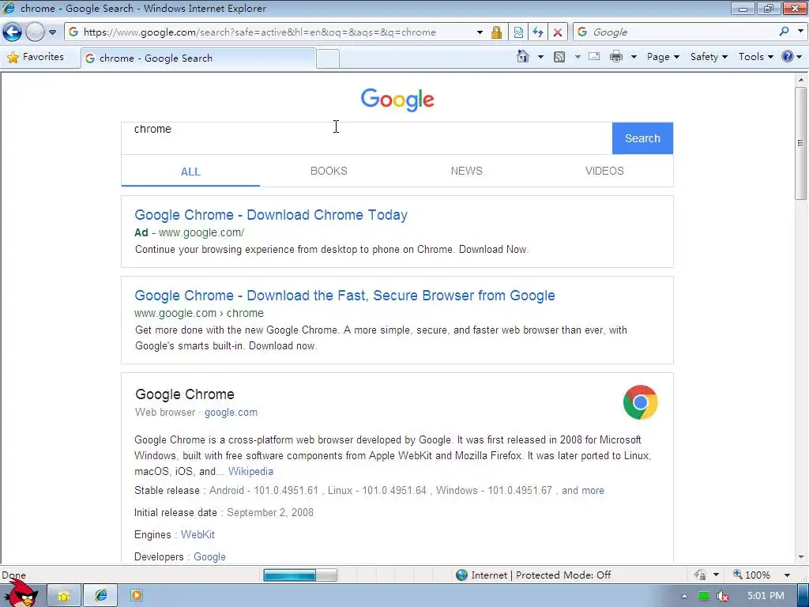Click the scroll down arrow

[x=801, y=557]
